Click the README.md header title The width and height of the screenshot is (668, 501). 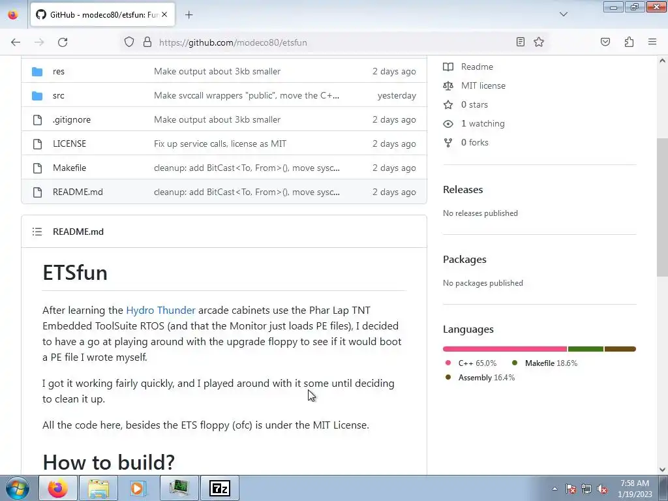(78, 232)
